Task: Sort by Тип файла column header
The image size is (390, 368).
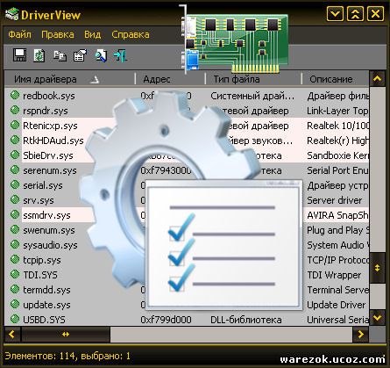Action: (253, 79)
